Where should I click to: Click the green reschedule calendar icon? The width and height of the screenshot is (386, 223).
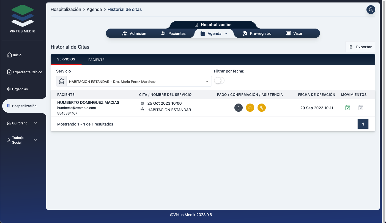(348, 108)
